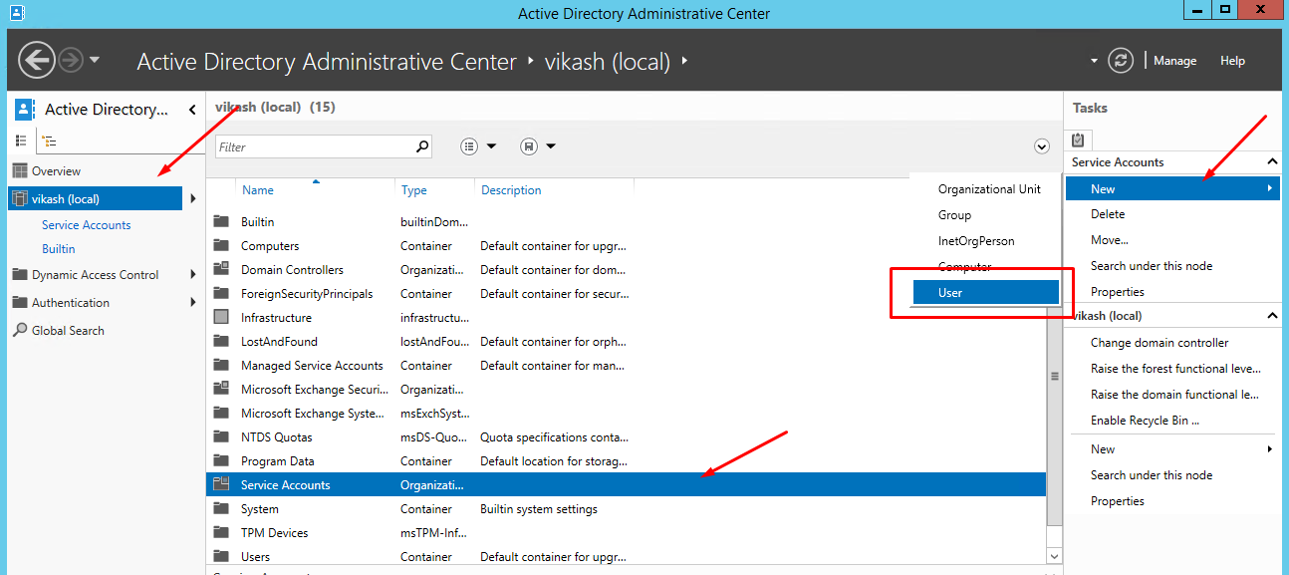Viewport: 1289px width, 575px height.
Task: Click the clipboard icon under Tasks heading
Action: tap(1078, 140)
